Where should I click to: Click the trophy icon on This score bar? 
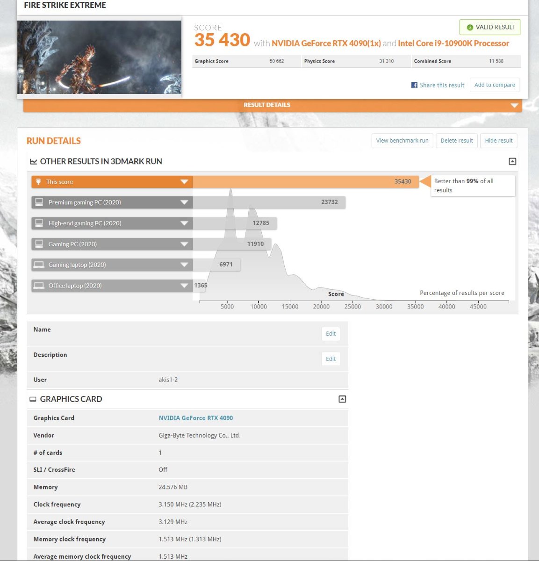38,182
